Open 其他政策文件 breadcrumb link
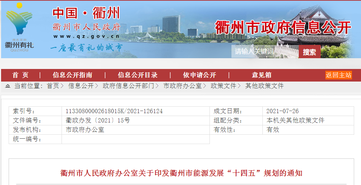This screenshot has width=361, height=185. coord(265,86)
